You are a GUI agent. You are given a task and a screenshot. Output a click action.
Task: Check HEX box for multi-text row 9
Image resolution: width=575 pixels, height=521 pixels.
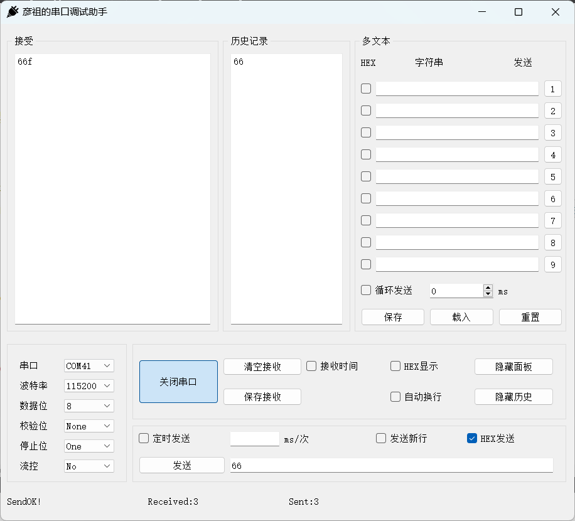(366, 265)
